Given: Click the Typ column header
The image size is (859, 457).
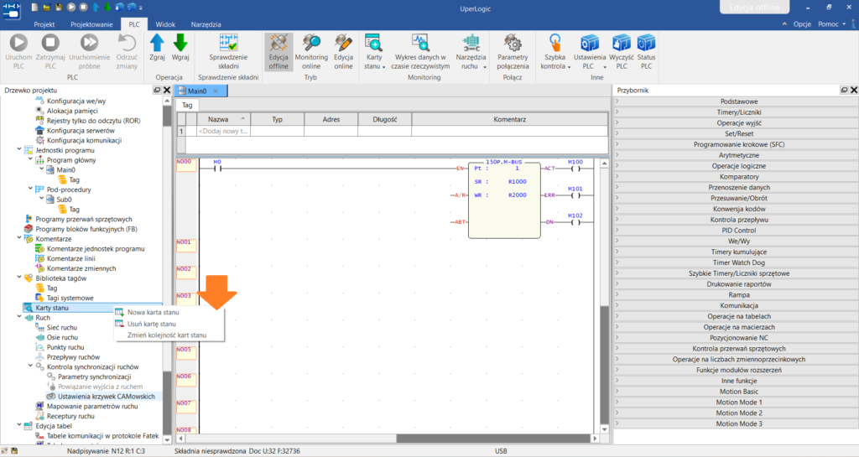Looking at the screenshot, I should click(277, 119).
